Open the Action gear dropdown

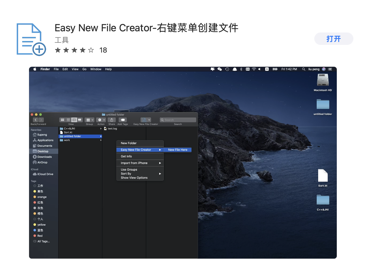click(101, 120)
